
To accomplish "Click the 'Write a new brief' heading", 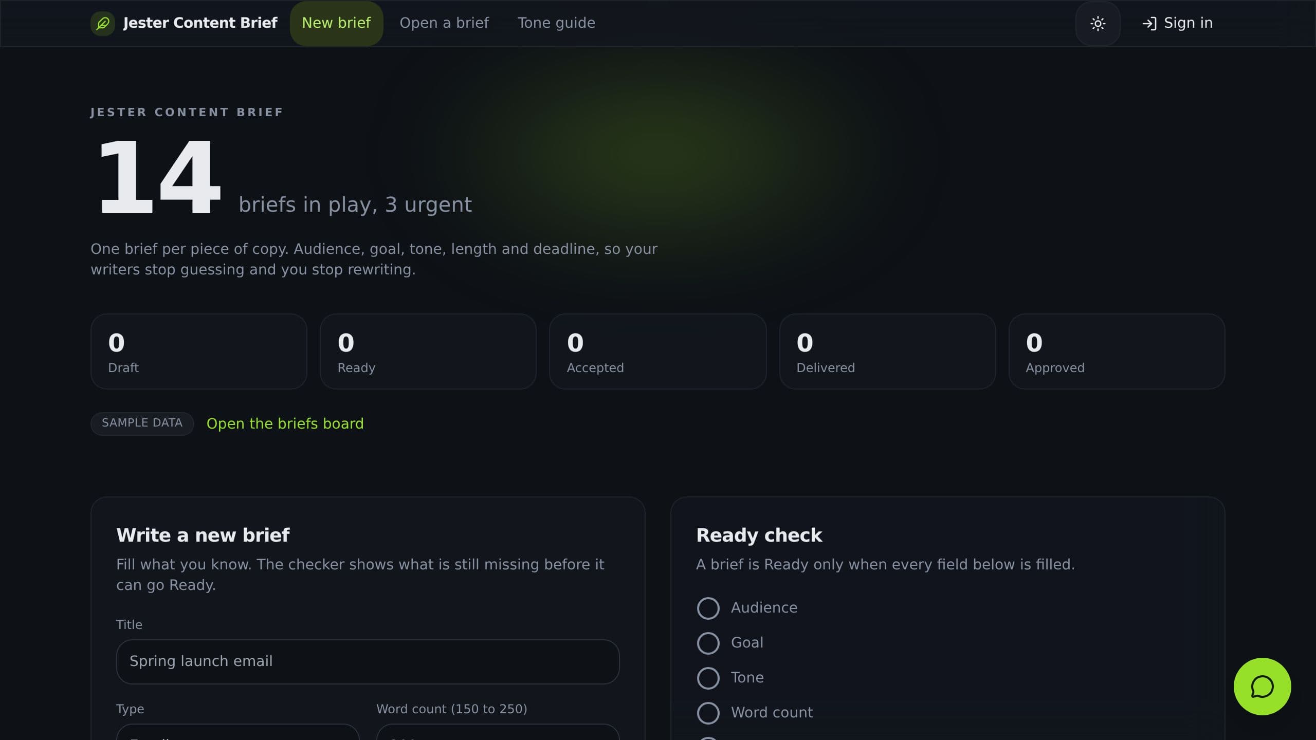I will pyautogui.click(x=203, y=535).
